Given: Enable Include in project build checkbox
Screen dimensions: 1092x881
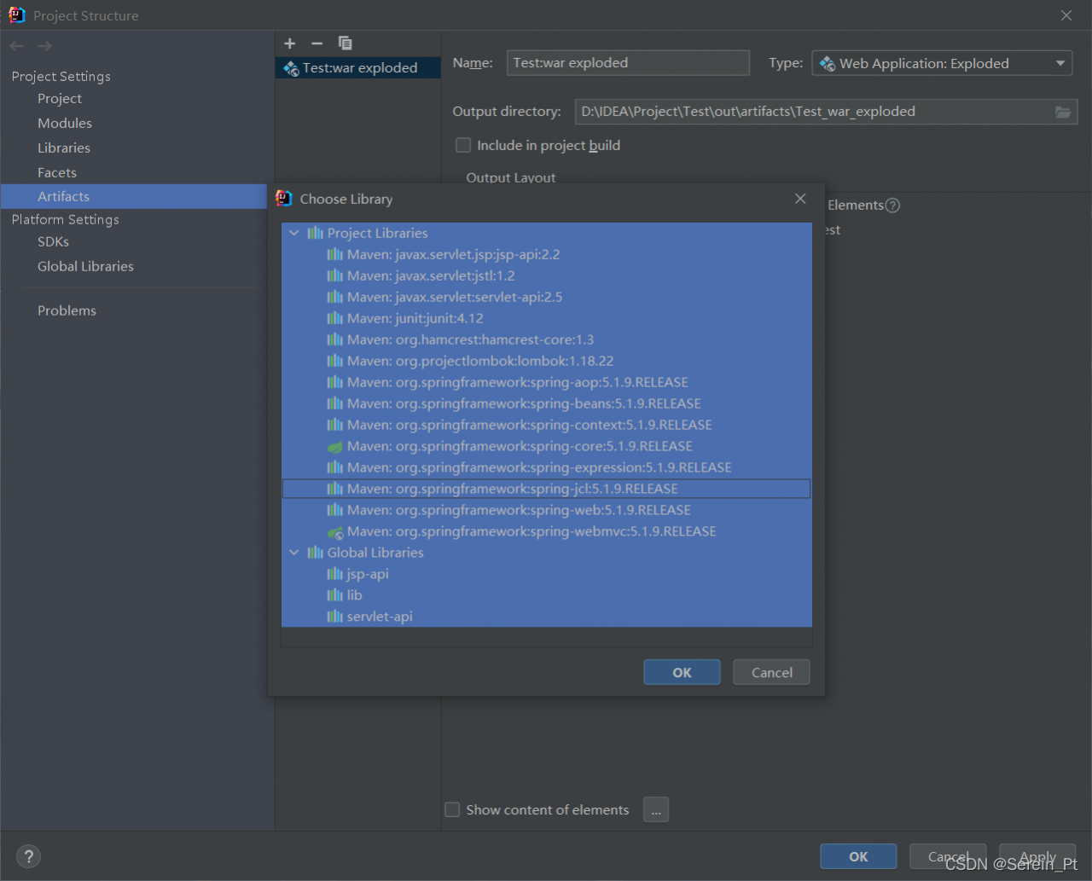Looking at the screenshot, I should [463, 146].
